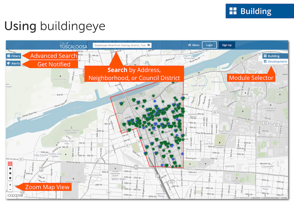Click the Central High School label
This screenshot has width=294, height=210.
(237, 182)
